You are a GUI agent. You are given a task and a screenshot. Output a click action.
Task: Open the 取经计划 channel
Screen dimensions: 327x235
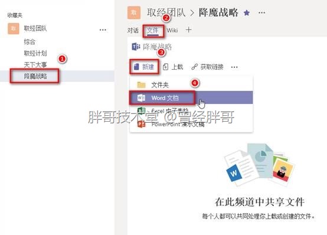35,53
